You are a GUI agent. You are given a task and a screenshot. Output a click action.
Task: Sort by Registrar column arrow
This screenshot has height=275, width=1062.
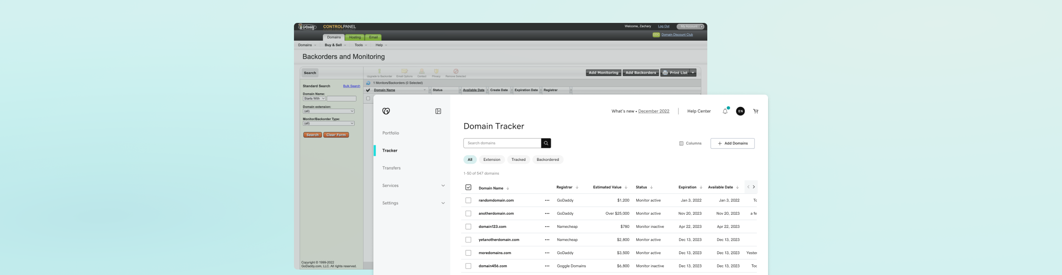[577, 187]
